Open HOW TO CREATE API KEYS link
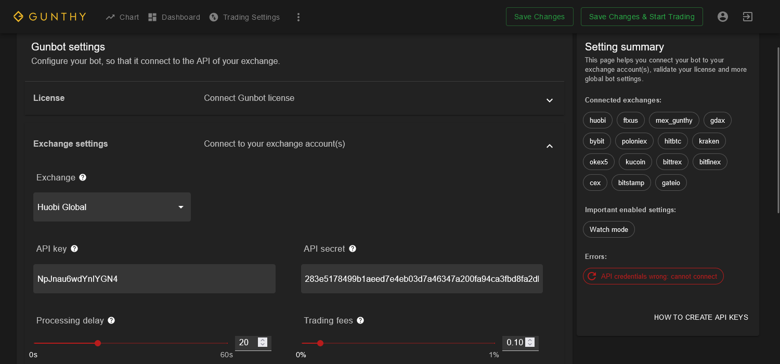The image size is (780, 364). coord(701,317)
